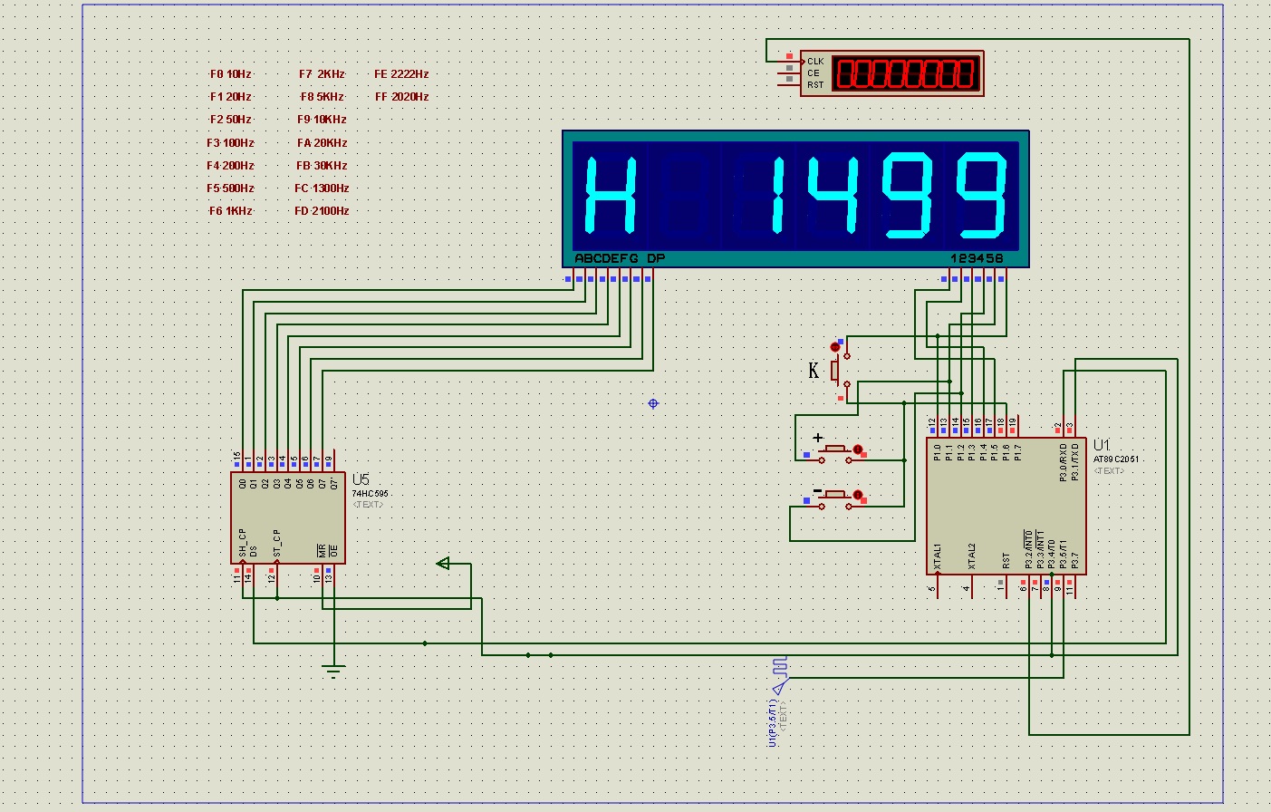Click the 'CE' pin label on counter

(813, 73)
